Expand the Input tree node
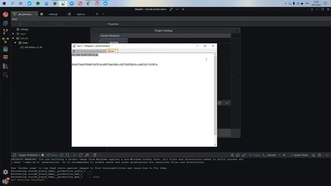 [x=13, y=34]
